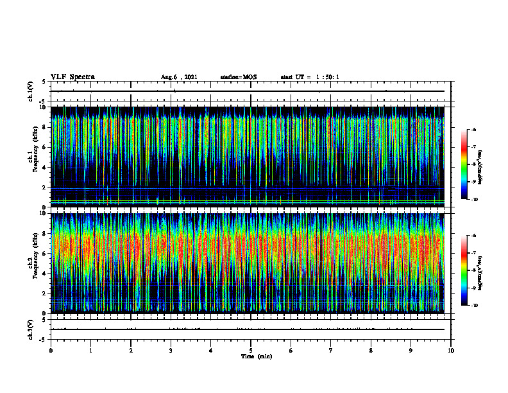
Task: Click the "station=MOS" header label
Action: (239, 77)
